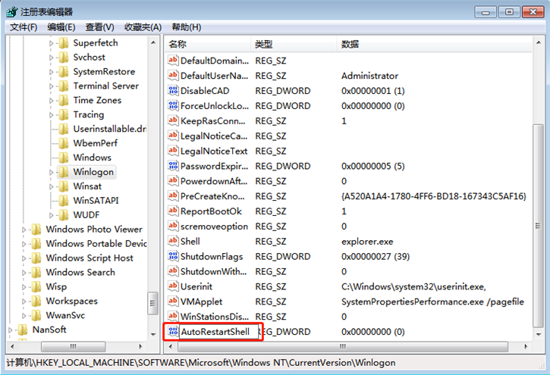Open the 收藏夹(A) menu

click(140, 27)
